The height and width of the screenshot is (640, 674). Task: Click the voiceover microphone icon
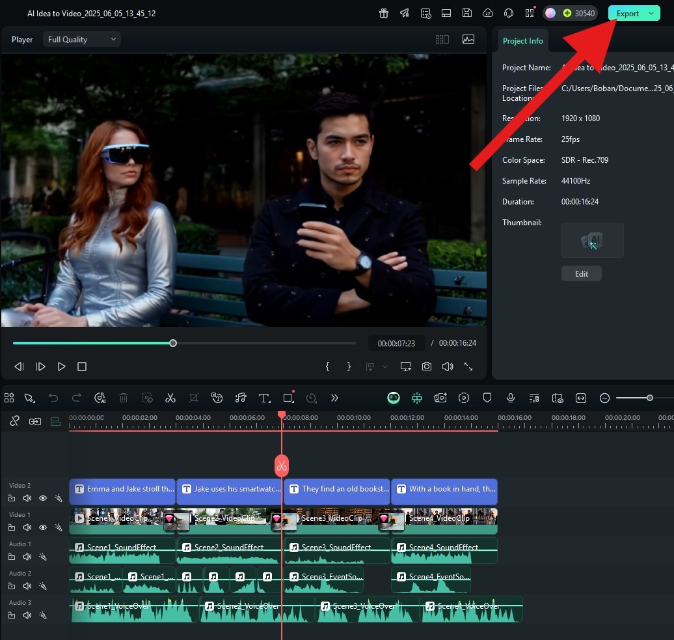(510, 398)
